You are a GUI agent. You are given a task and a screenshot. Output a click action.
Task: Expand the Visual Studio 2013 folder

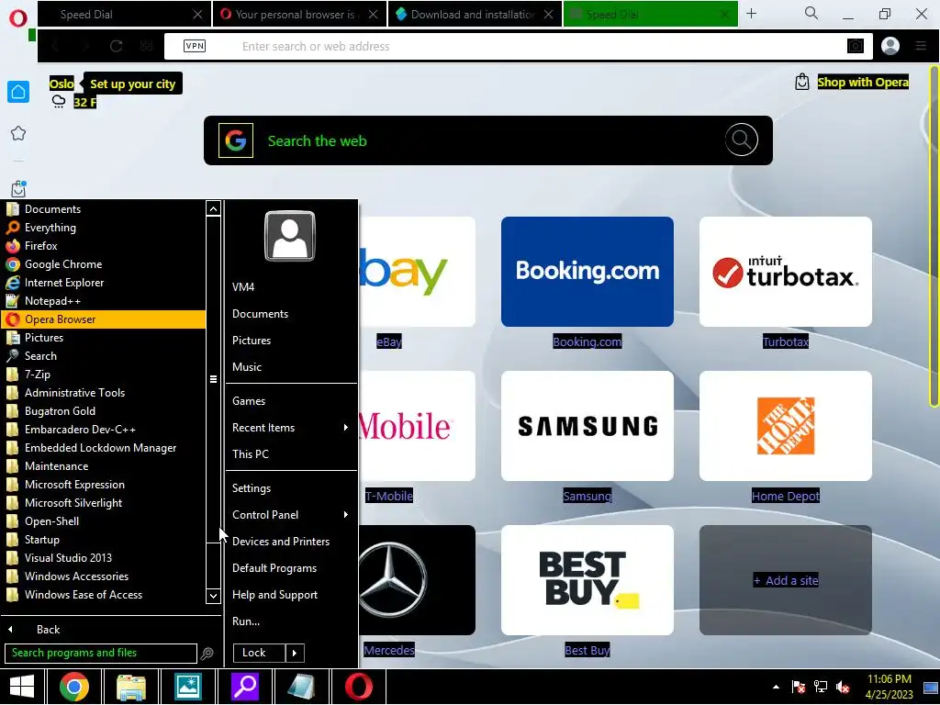[x=103, y=557]
